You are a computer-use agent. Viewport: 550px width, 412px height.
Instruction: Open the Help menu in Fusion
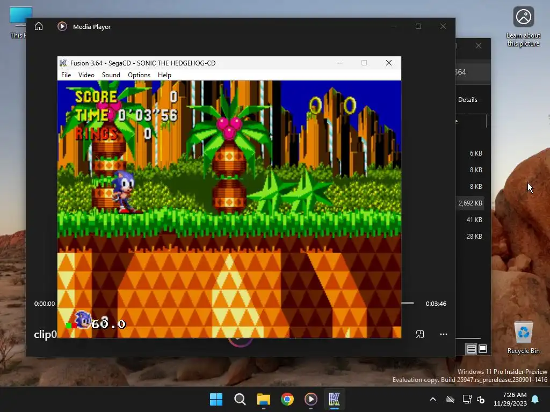164,75
